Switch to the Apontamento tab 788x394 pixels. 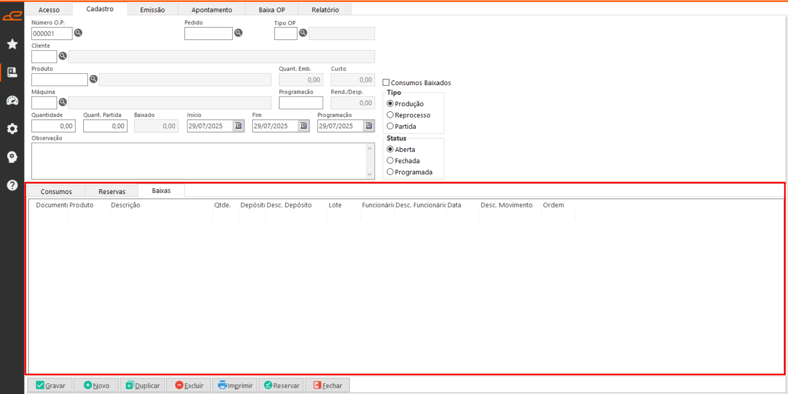(212, 9)
